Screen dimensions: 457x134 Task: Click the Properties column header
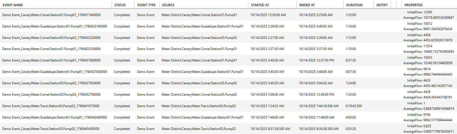coord(413,5)
